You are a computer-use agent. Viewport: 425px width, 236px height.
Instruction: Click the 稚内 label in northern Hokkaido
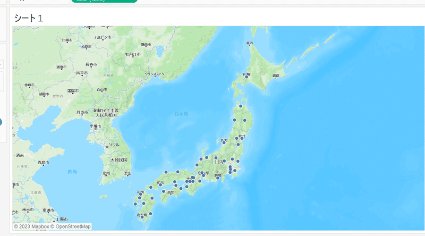click(x=250, y=43)
